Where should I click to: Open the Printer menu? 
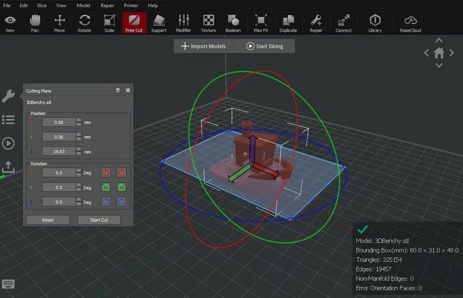click(131, 6)
